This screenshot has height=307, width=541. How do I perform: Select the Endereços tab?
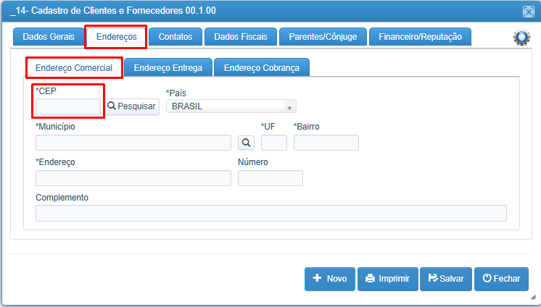pyautogui.click(x=116, y=37)
